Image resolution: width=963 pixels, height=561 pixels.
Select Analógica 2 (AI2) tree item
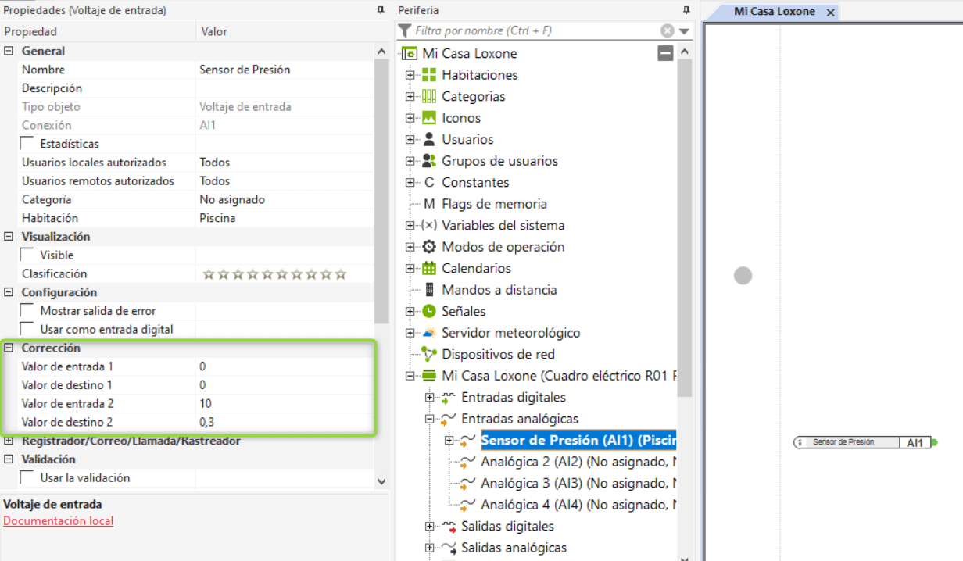click(x=577, y=462)
